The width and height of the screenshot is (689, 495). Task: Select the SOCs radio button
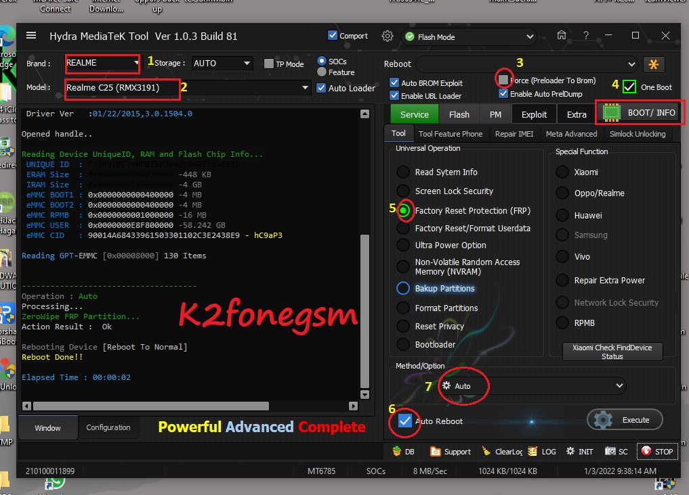[x=322, y=61]
